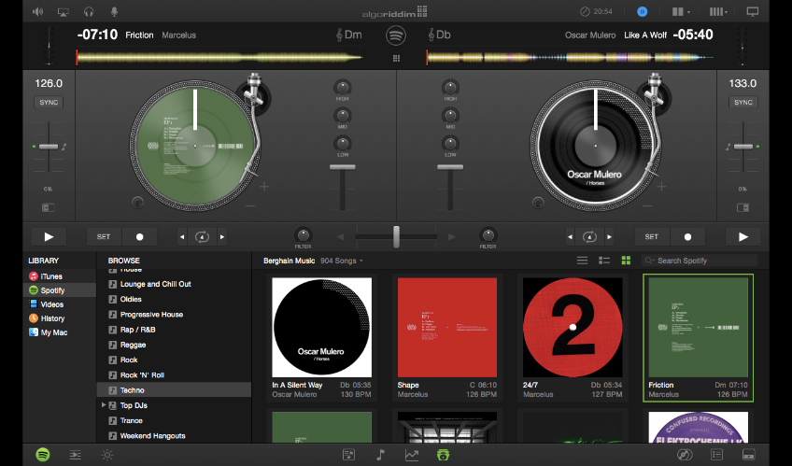792x466 pixels.
Task: Click the Spotify logo between decks
Action: pos(396,35)
